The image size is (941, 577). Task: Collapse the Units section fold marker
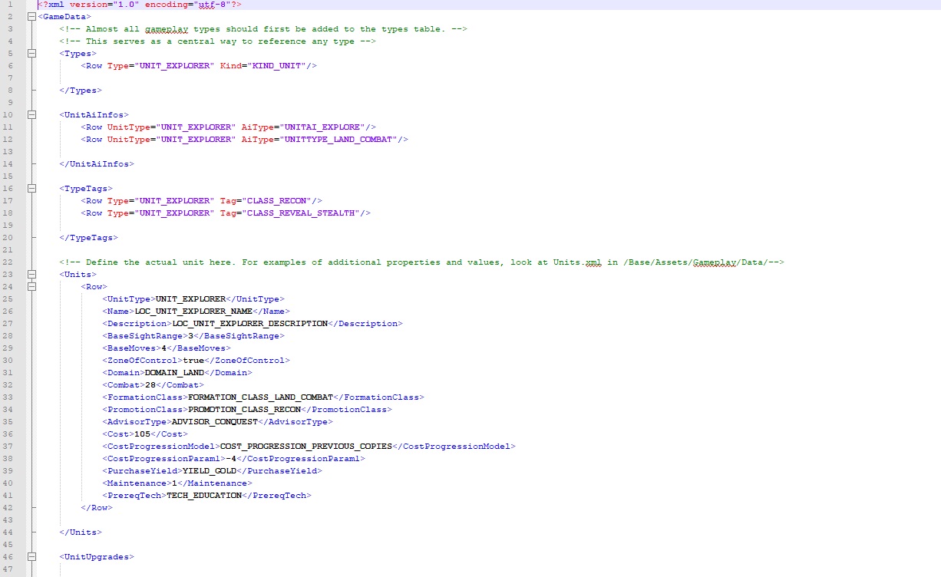point(31,275)
